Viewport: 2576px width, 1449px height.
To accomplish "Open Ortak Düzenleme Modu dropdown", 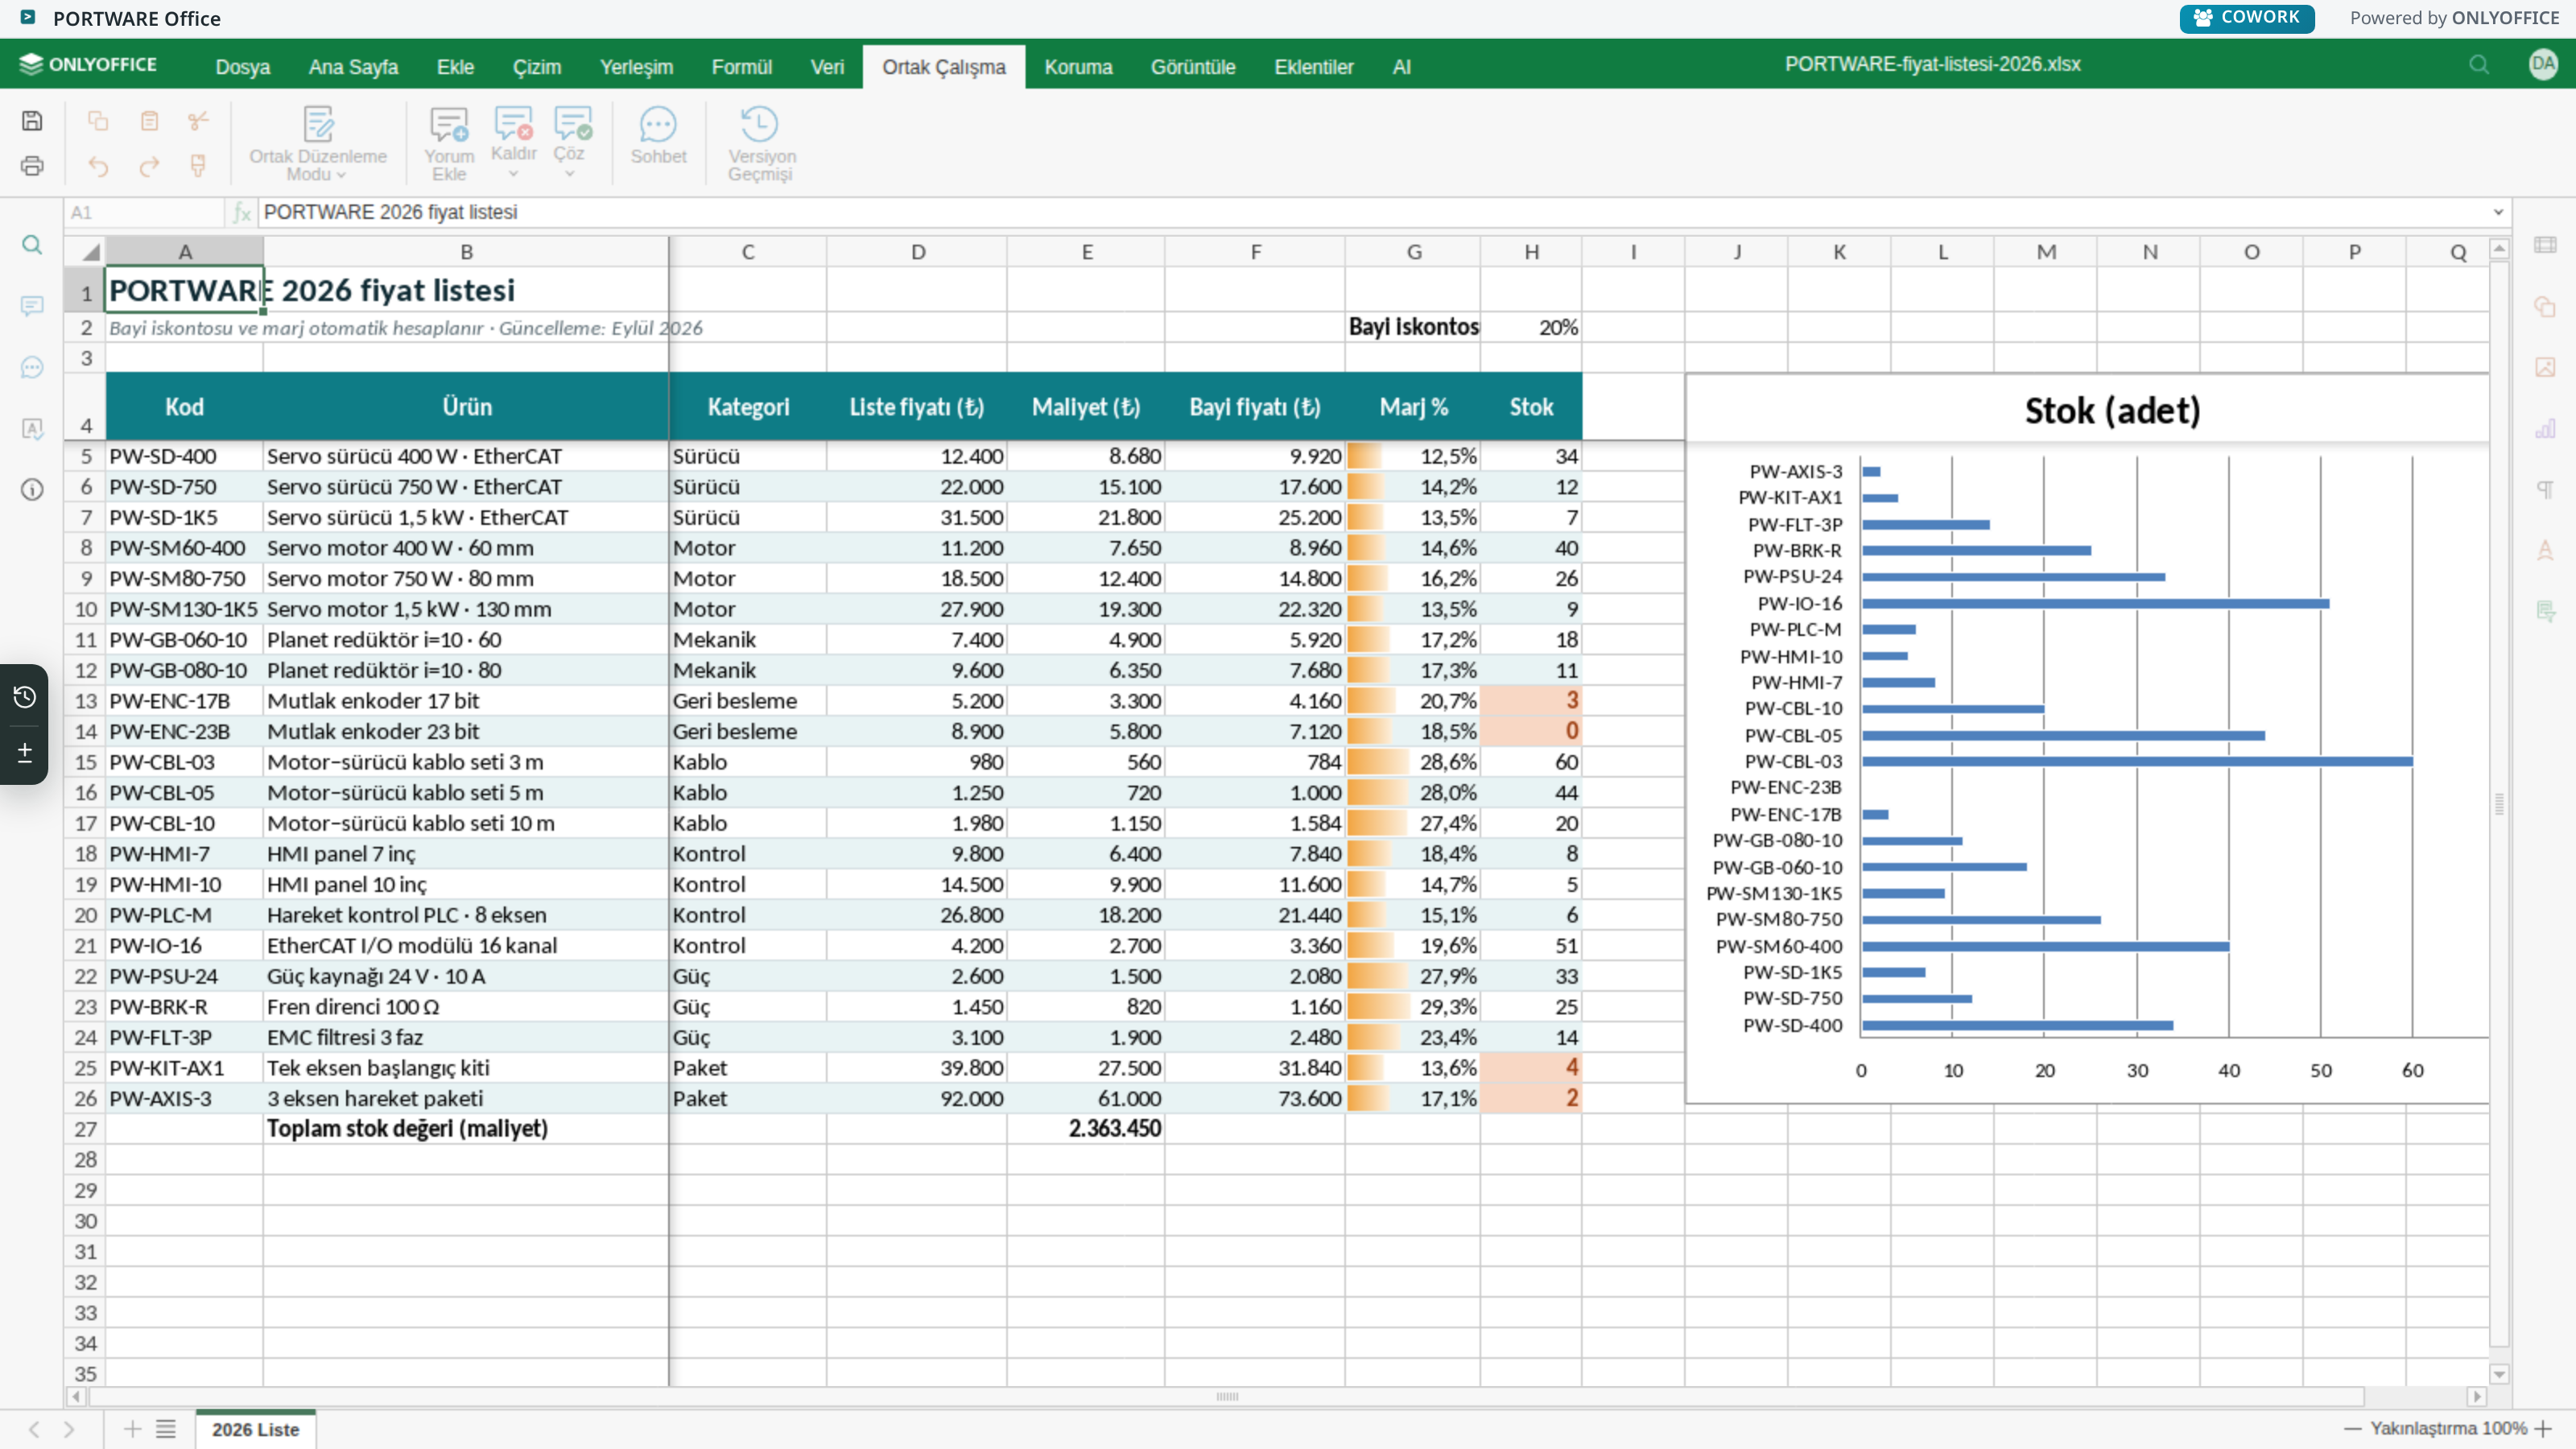I will (318, 144).
